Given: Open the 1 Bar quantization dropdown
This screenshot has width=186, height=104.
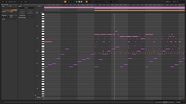Looking at the screenshot, I should [26, 2].
